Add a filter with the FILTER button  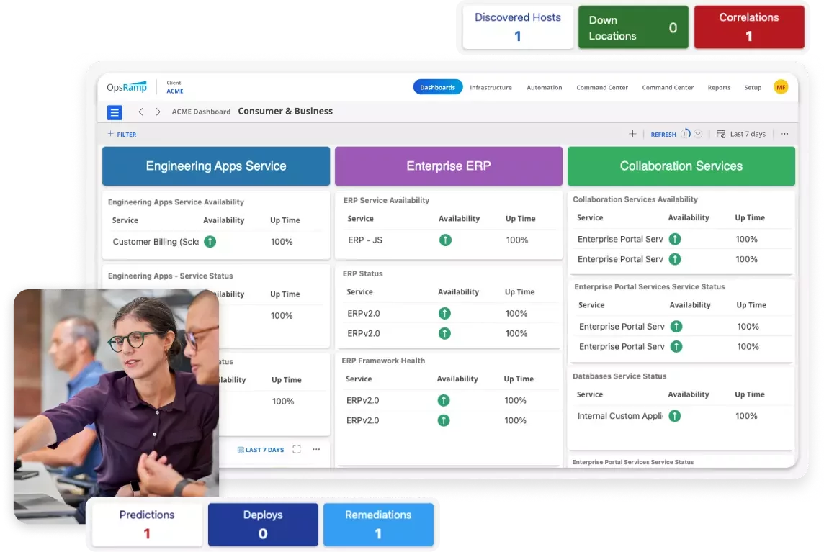point(122,135)
